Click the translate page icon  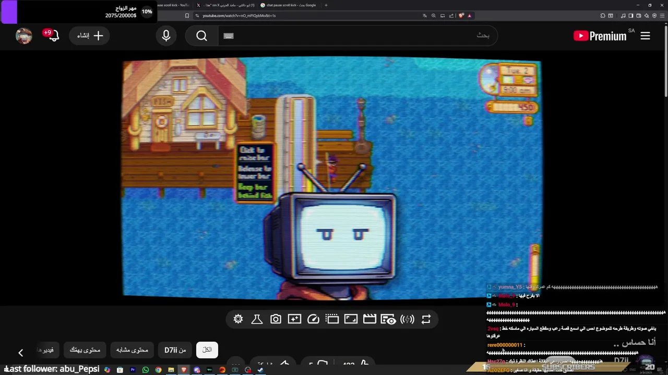coord(425,16)
